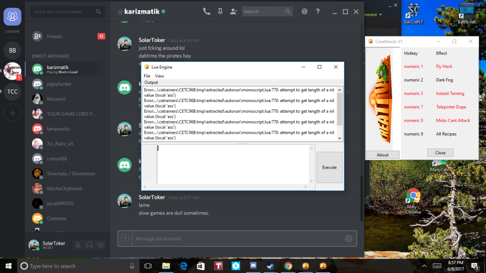Add friends to DM icon
The width and height of the screenshot is (486, 273).
234,12
